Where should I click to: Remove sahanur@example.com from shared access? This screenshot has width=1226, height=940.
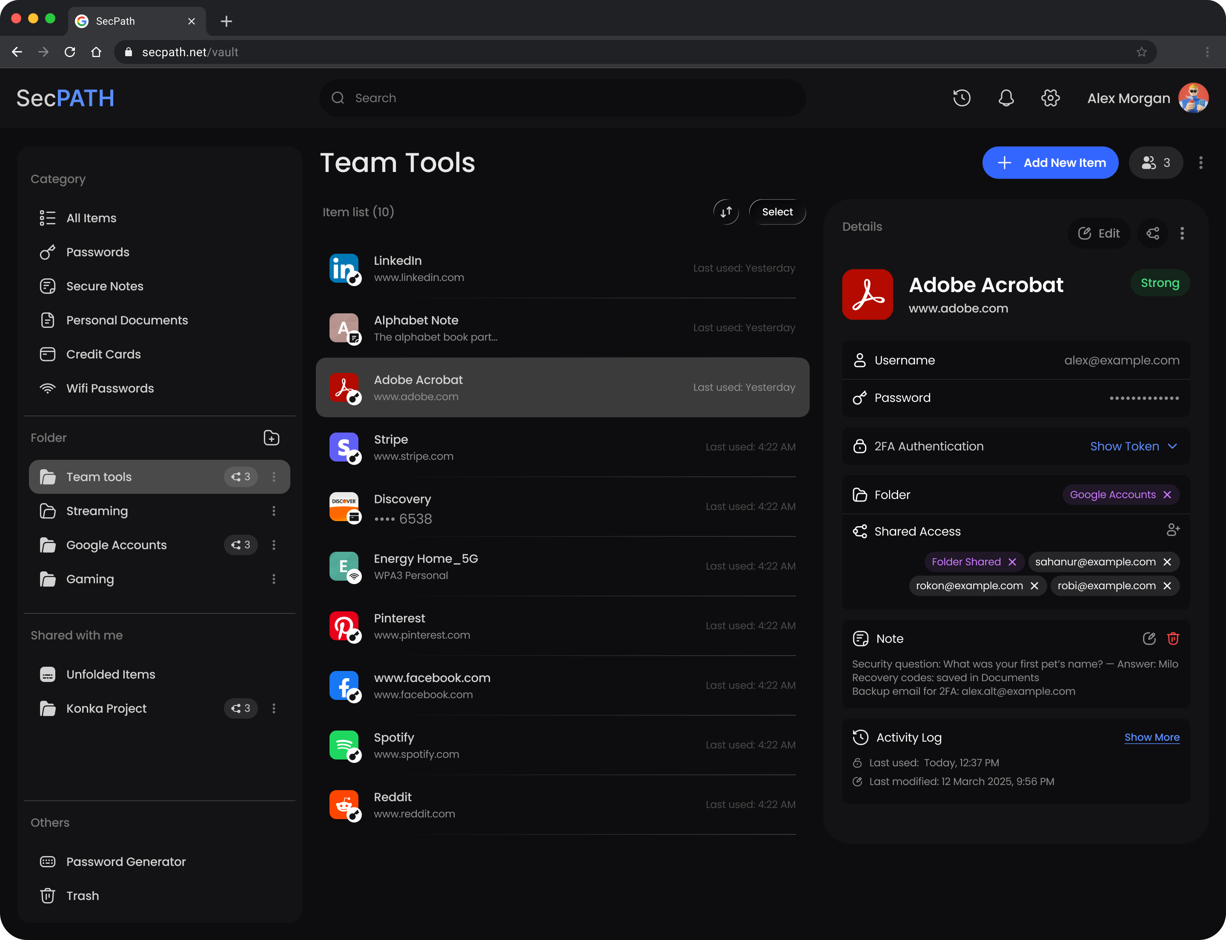1167,562
